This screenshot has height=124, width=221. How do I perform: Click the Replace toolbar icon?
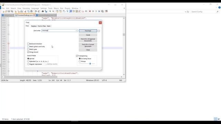click(46, 11)
